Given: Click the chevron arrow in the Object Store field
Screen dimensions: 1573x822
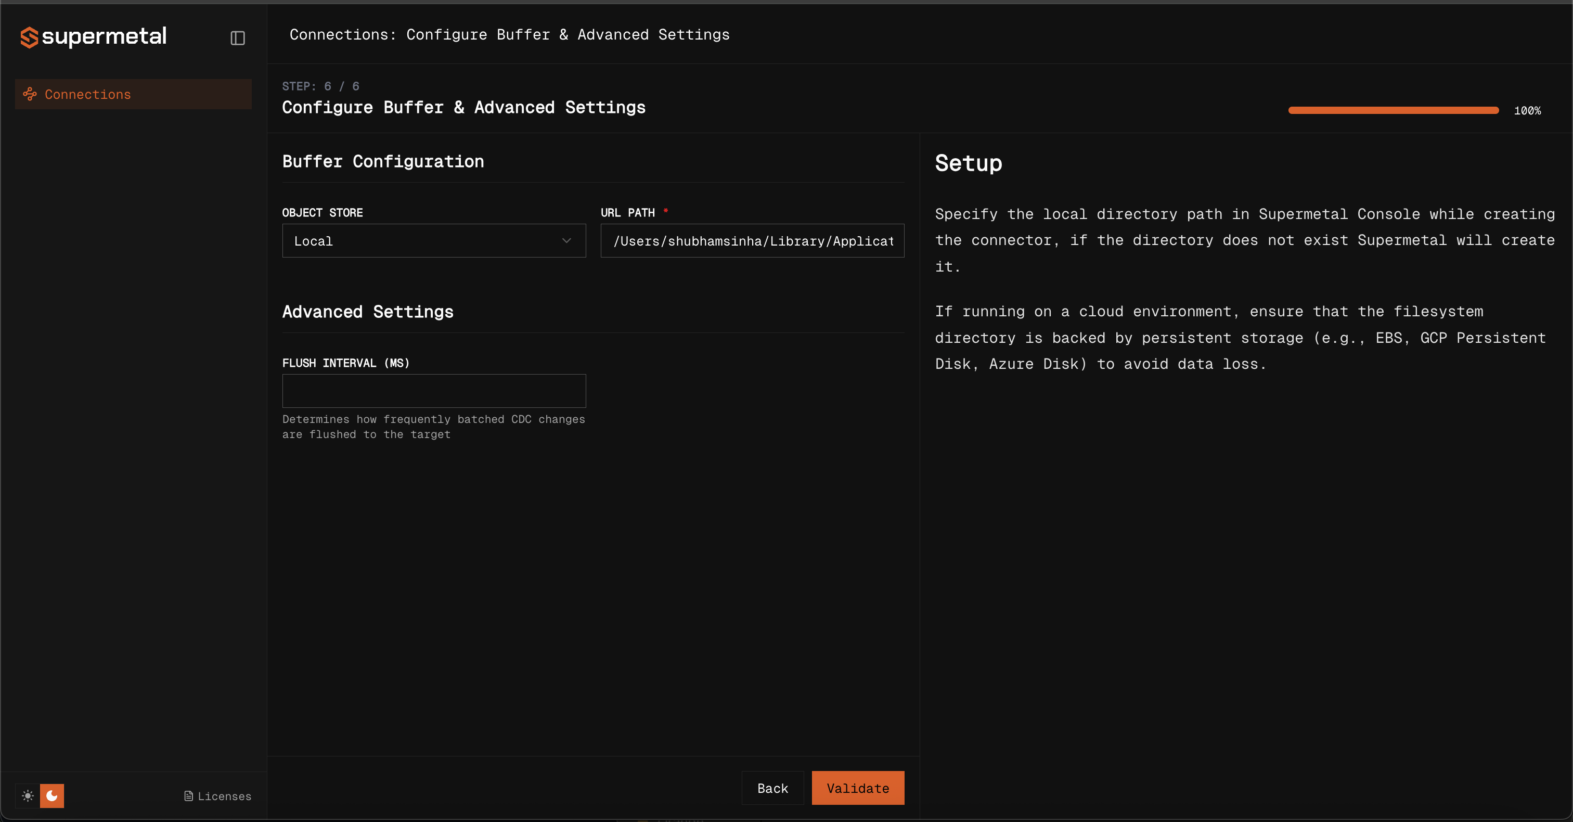Looking at the screenshot, I should click(566, 240).
